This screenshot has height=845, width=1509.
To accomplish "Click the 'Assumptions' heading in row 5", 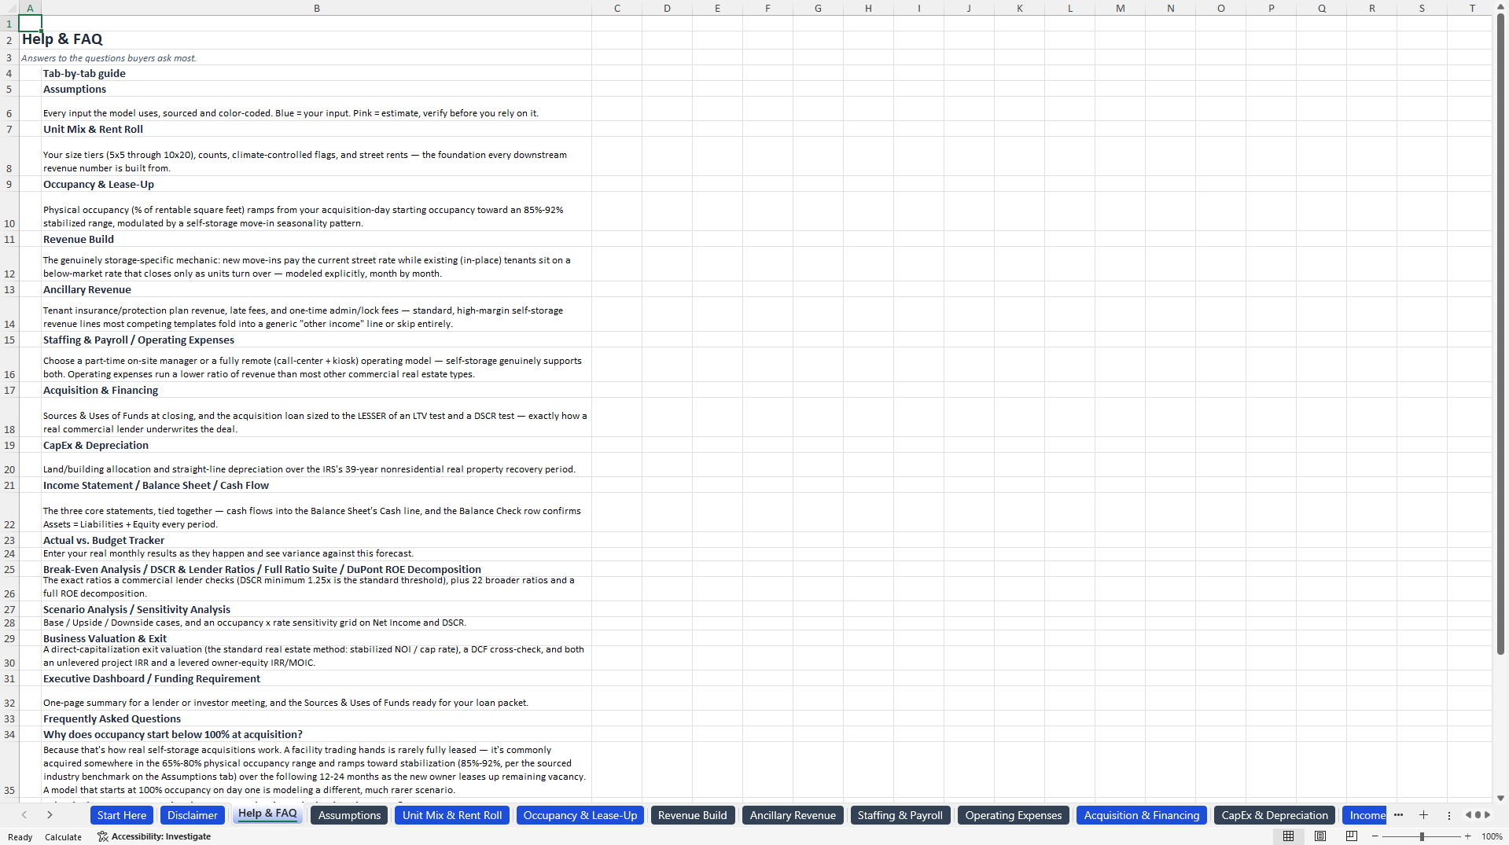I will click(x=75, y=89).
